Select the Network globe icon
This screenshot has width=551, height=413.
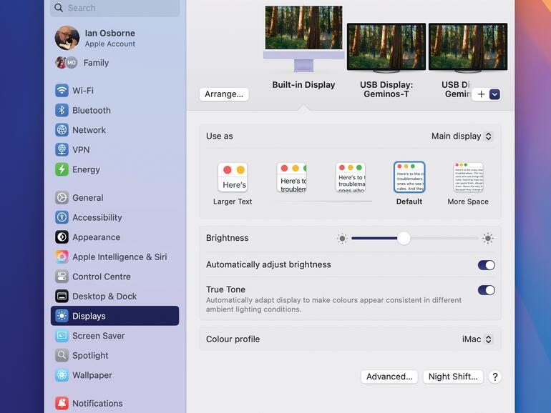pos(62,130)
